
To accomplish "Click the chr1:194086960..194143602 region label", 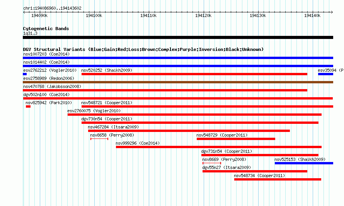I will (52, 8).
